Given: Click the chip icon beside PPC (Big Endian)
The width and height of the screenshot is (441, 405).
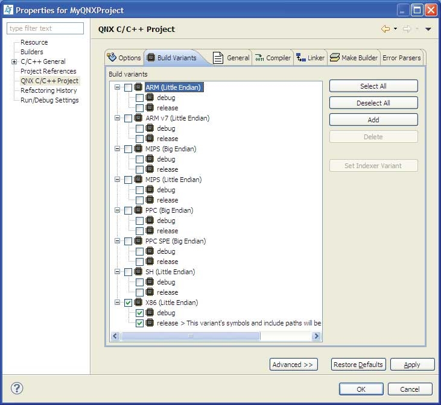Looking at the screenshot, I should (139, 210).
